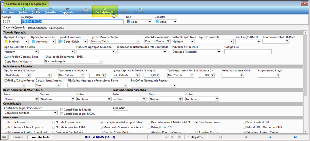
Task: Click the Validar toolbar button
Action: pos(86,11)
